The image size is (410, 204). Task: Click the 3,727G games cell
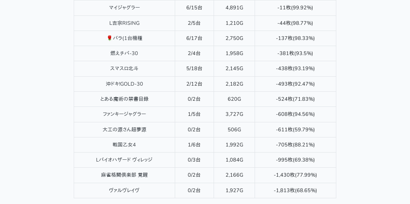[x=234, y=114]
